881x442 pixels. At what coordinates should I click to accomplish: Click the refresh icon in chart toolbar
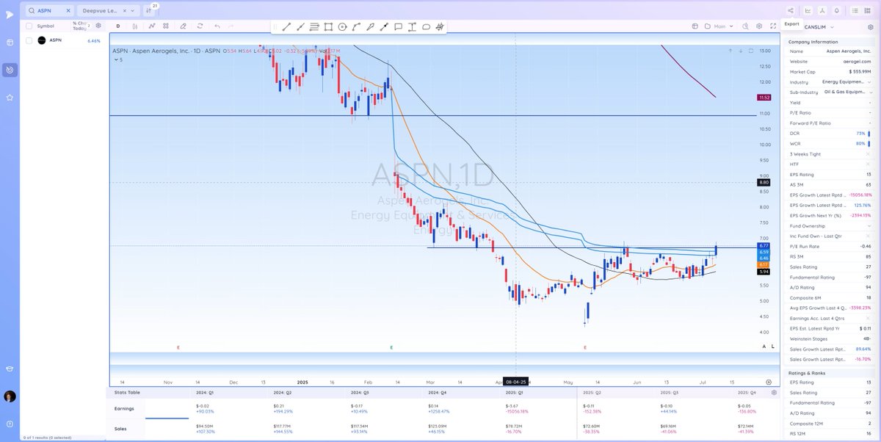click(200, 26)
